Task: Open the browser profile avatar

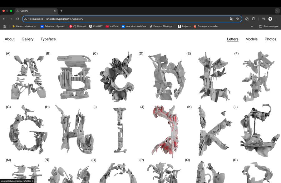Action: [x=270, y=19]
